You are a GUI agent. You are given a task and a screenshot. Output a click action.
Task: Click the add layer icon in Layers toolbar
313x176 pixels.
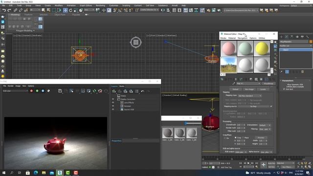coord(114,91)
